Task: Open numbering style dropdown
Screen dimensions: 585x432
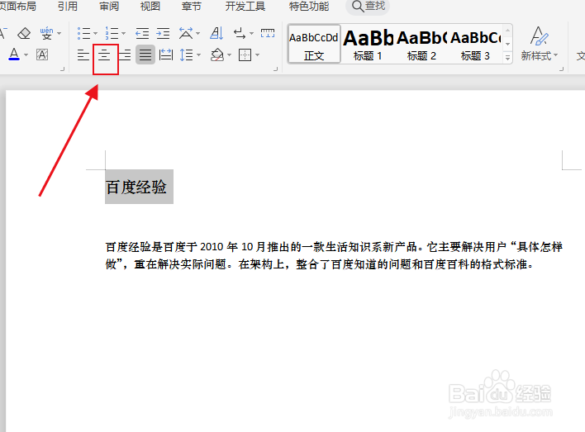Action: coord(123,34)
